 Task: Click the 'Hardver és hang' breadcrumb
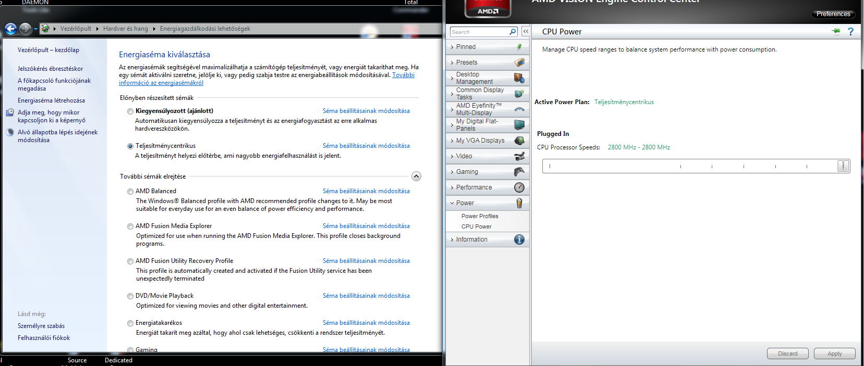126,29
